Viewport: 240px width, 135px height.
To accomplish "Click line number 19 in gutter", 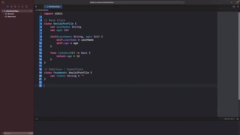I will click(x=40, y=72).
